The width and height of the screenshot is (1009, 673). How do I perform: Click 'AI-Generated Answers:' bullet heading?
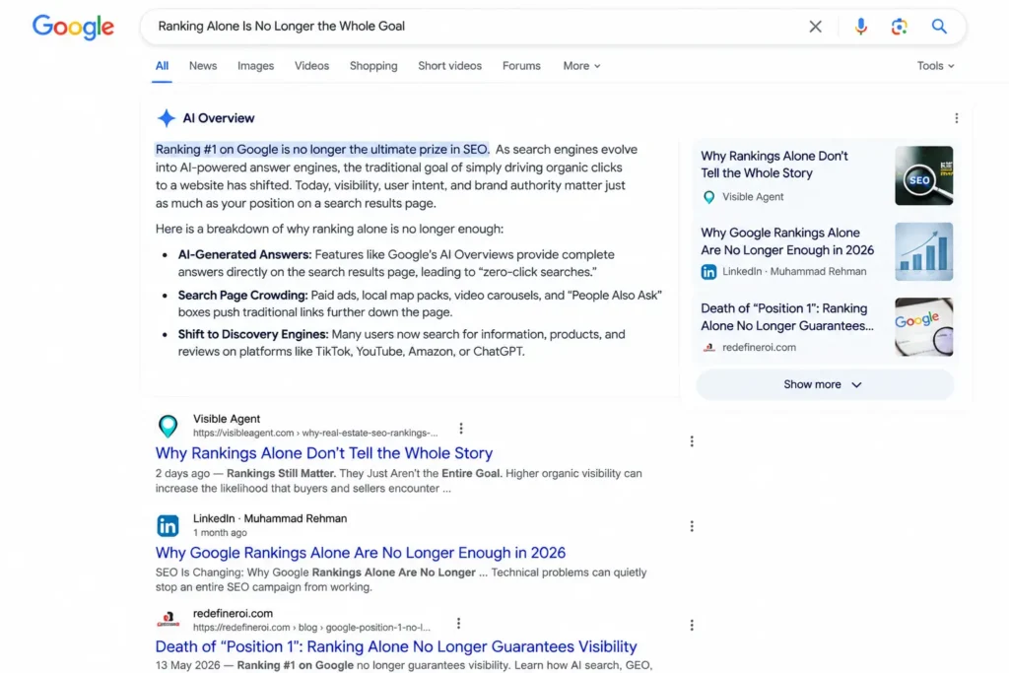point(244,255)
